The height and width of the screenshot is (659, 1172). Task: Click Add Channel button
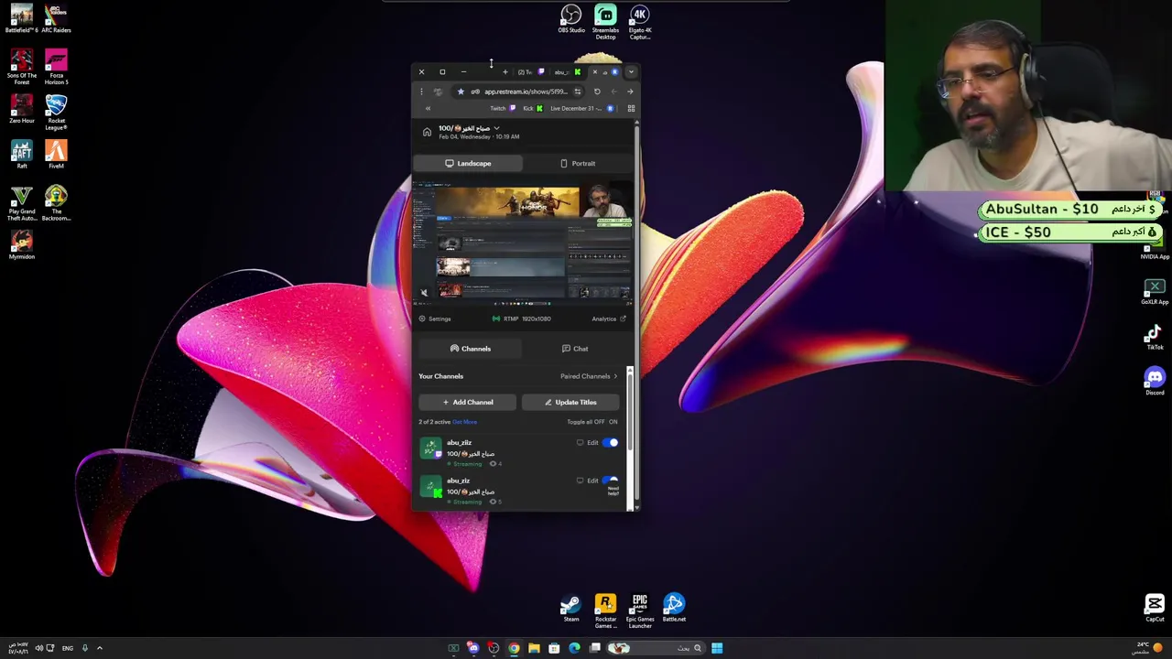tap(467, 402)
